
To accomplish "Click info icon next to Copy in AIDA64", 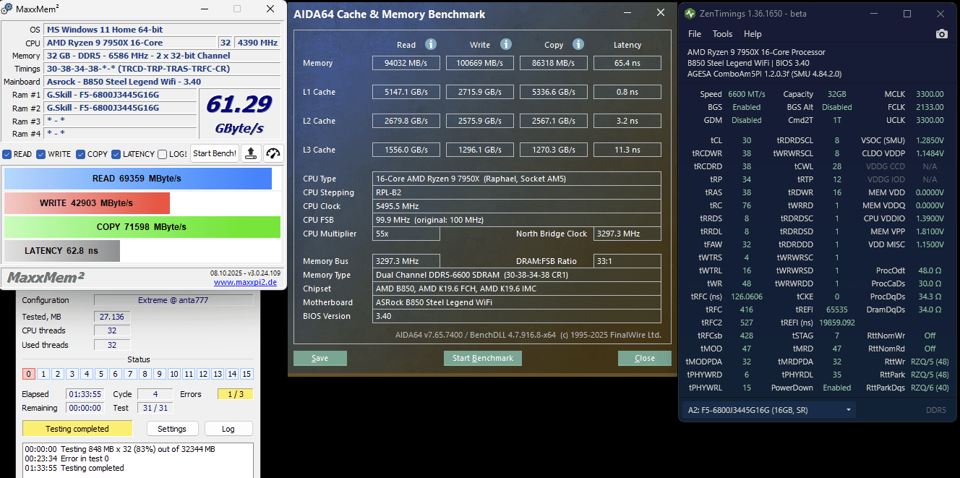I will coord(578,44).
